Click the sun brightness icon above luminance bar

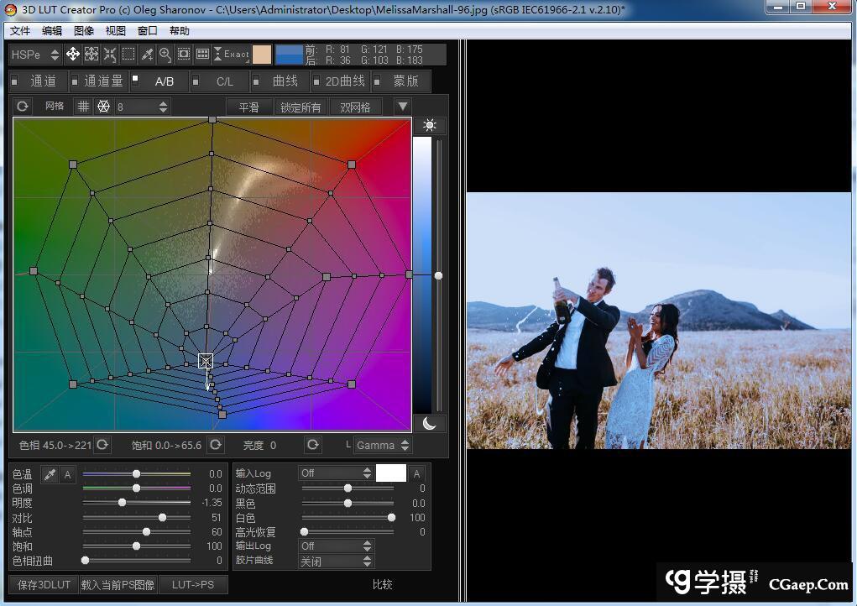[430, 126]
